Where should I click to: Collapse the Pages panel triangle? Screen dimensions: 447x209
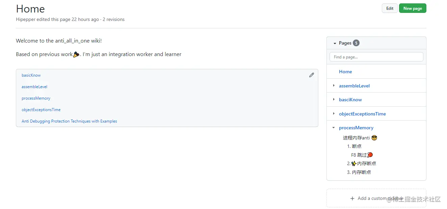335,43
